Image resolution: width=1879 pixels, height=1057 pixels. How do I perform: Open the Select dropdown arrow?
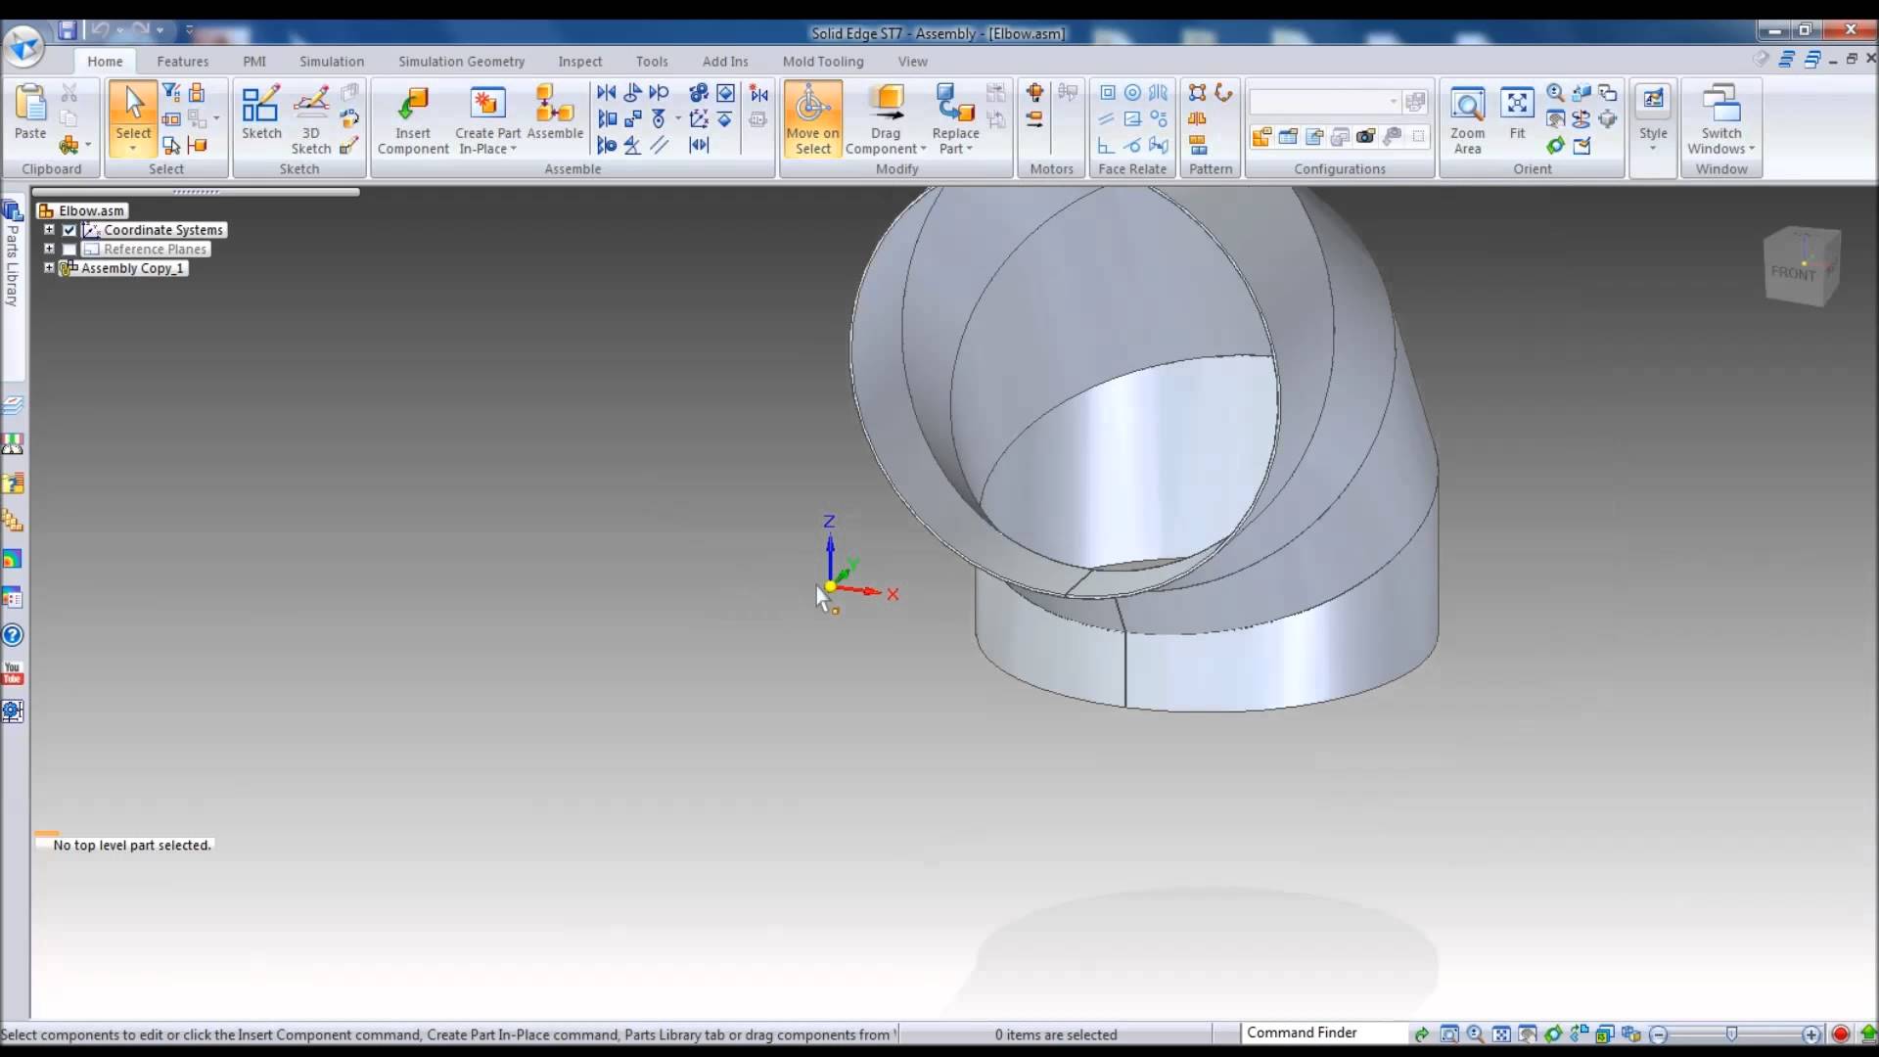tap(133, 149)
